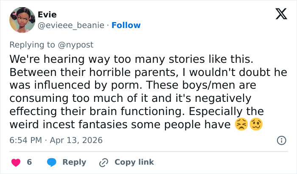Visit the @evieee_beanie handle

tap(71, 25)
